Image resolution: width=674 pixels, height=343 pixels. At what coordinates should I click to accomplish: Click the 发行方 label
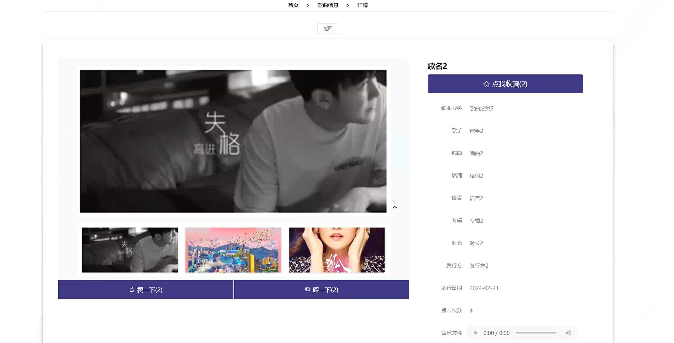454,266
